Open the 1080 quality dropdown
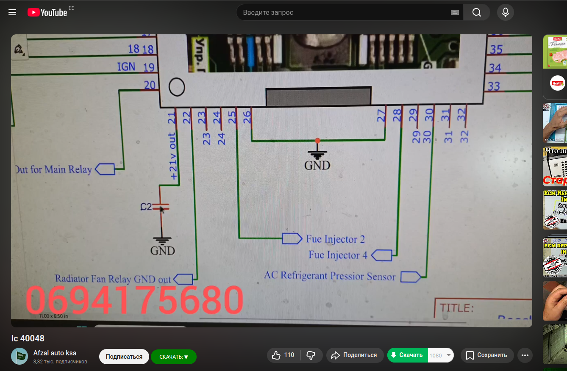This screenshot has width=567, height=371. pyautogui.click(x=441, y=355)
